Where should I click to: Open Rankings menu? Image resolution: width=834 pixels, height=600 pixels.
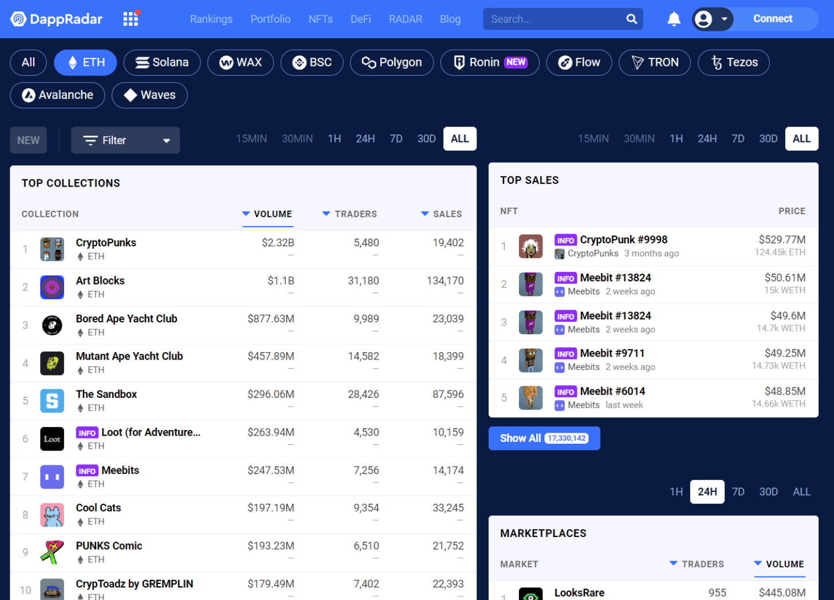pos(211,19)
